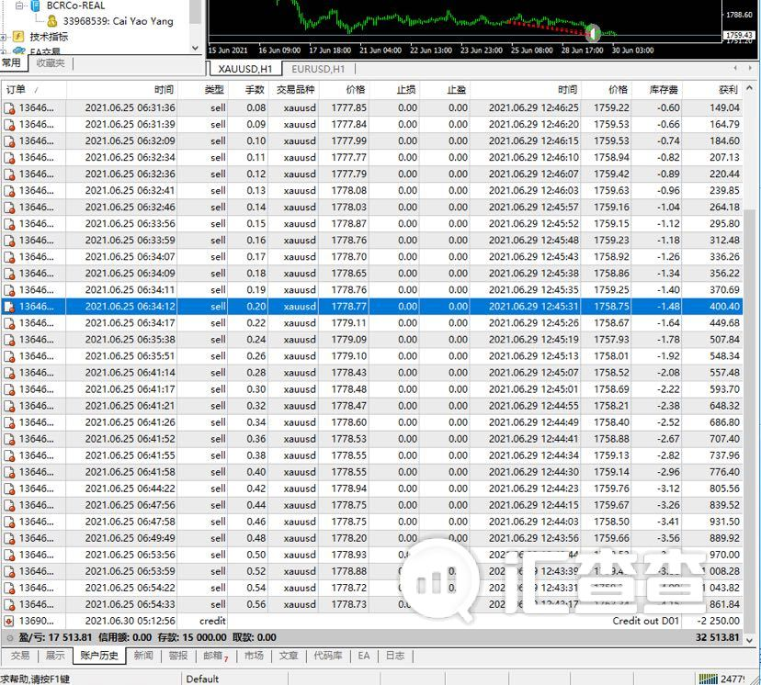This screenshot has height=685, width=761.
Task: Click the navigator panel scroll-down arrow
Action: click(x=195, y=48)
